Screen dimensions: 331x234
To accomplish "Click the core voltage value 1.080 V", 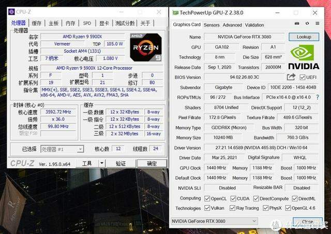I will pos(110,58).
